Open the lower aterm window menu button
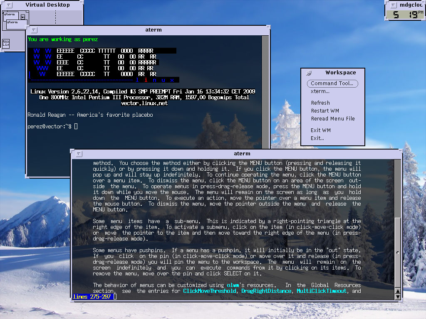The image size is (426, 319). [79, 154]
